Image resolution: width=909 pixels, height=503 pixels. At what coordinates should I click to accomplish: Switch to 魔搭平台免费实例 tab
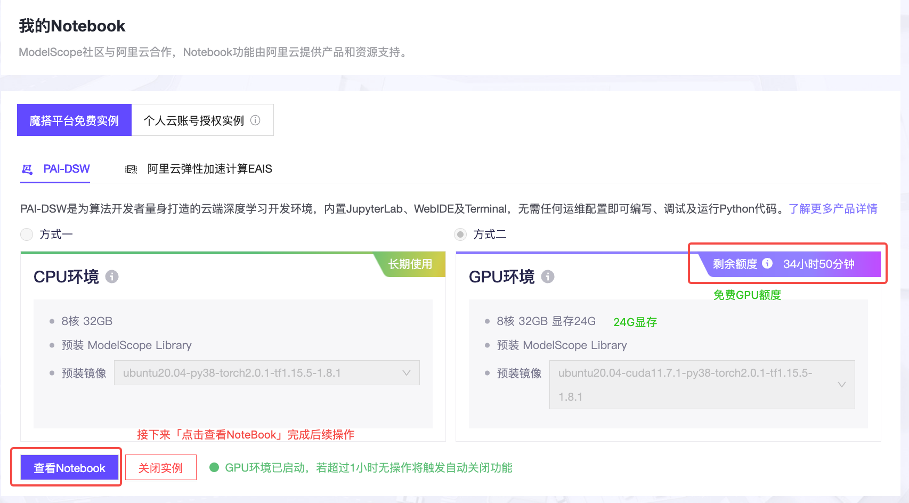coord(74,120)
